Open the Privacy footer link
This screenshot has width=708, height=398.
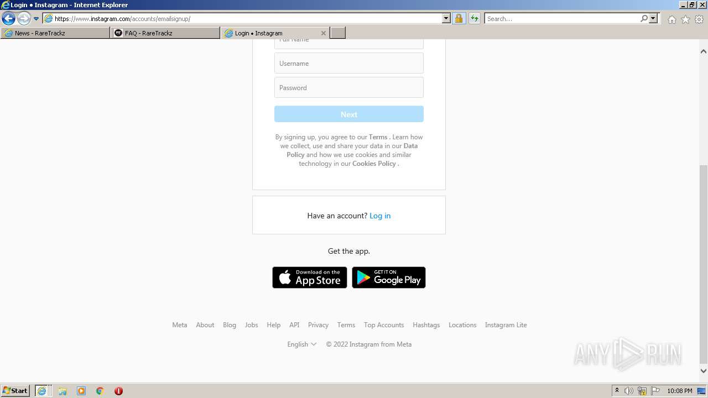[x=318, y=325]
